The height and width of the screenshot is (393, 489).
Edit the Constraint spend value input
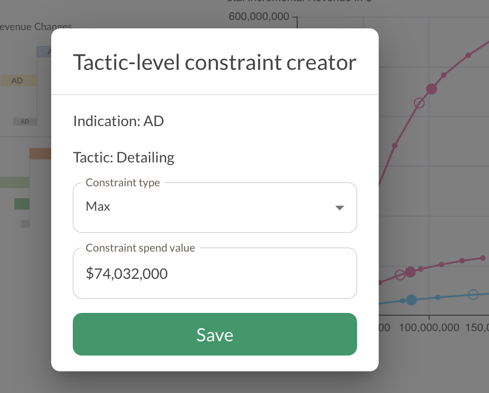214,273
